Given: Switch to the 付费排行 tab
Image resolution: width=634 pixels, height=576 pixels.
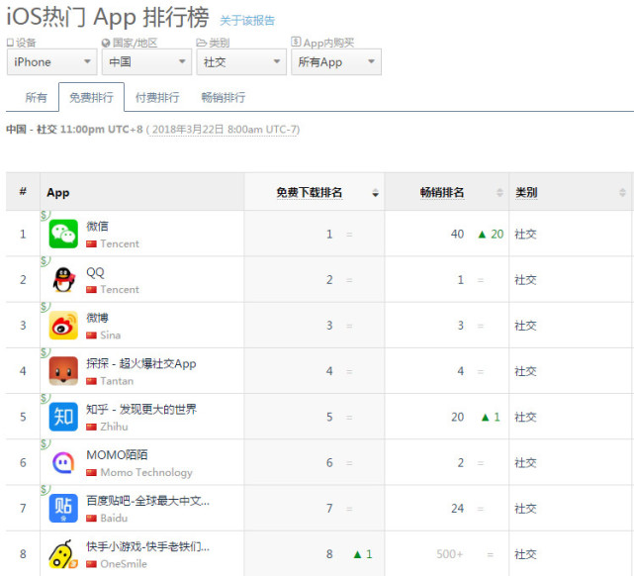Looking at the screenshot, I should pos(157,97).
